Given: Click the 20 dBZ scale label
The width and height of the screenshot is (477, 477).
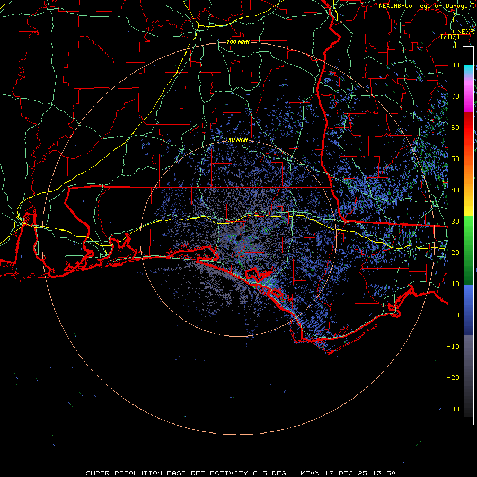Looking at the screenshot, I should point(455,253).
